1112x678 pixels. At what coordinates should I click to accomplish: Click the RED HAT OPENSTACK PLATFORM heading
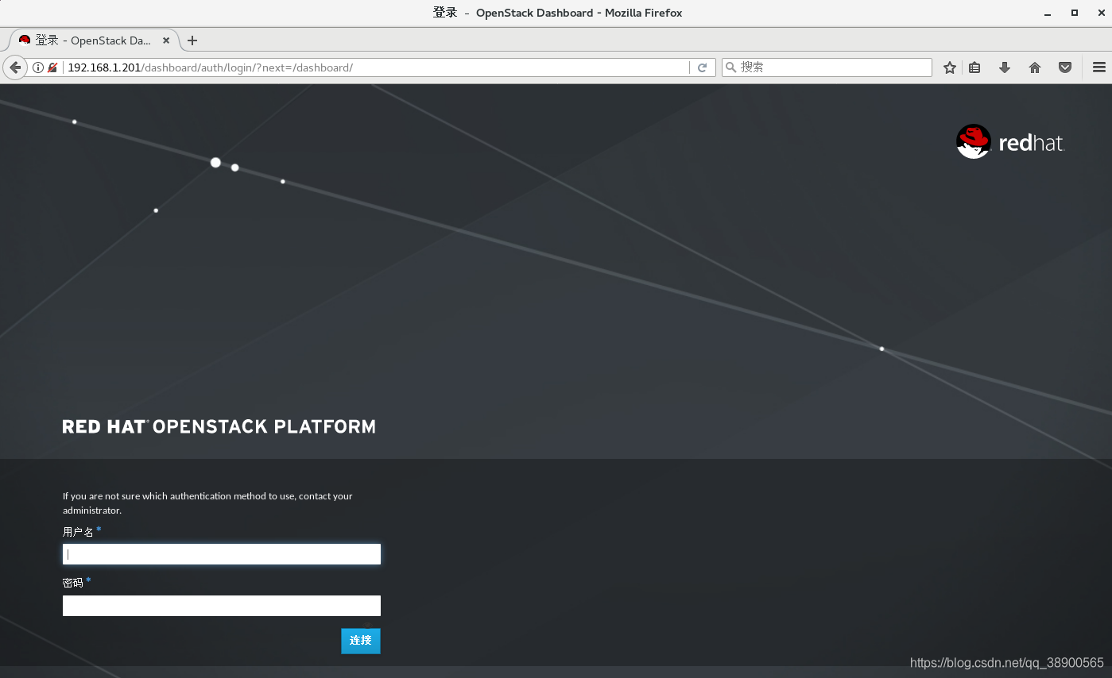[x=219, y=426]
